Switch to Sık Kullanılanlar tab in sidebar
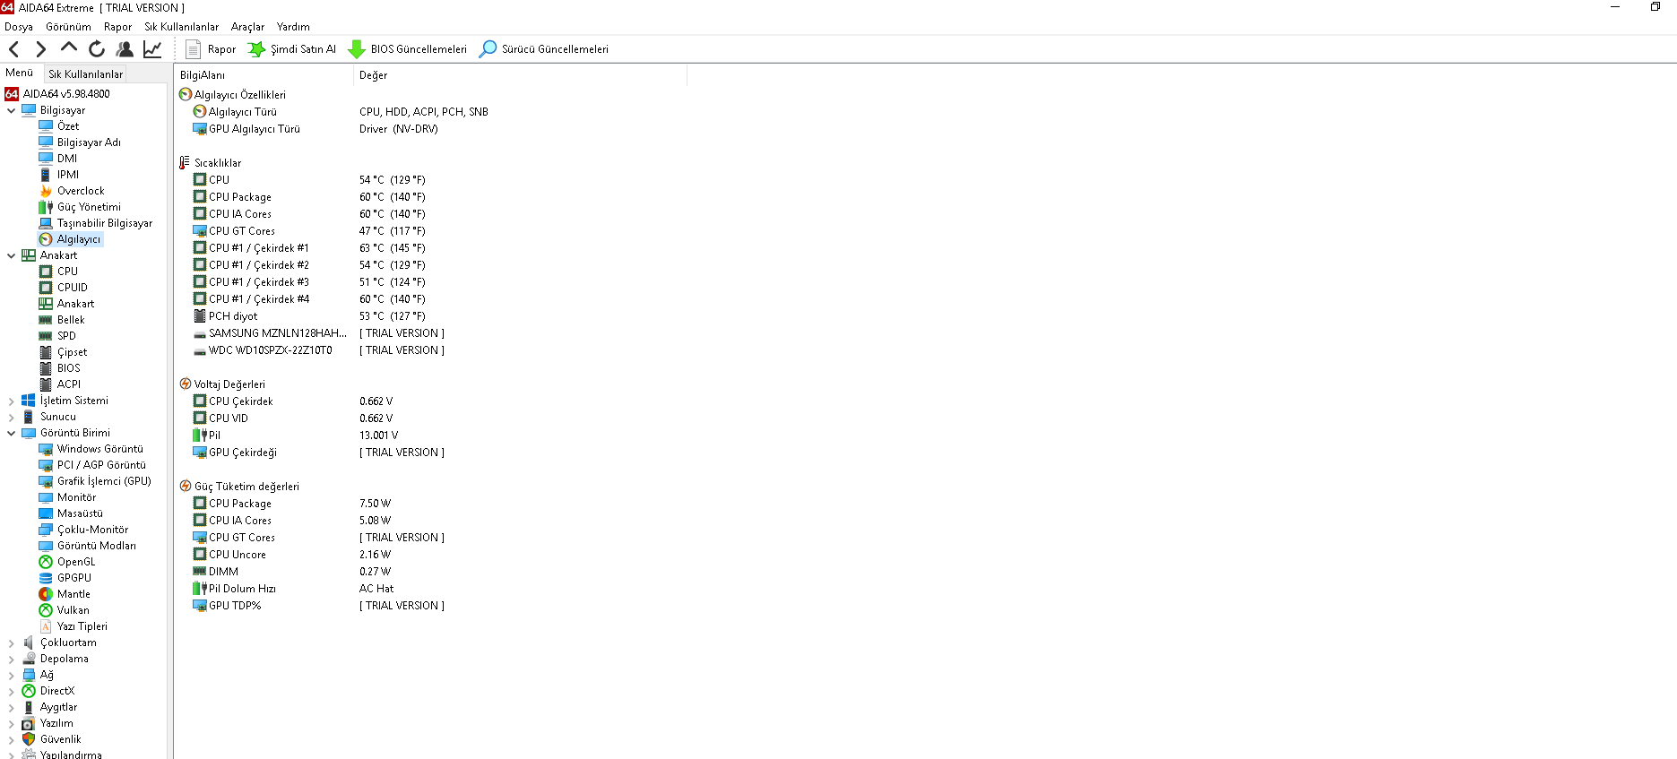Screen dimensions: 1677x759 pos(85,74)
